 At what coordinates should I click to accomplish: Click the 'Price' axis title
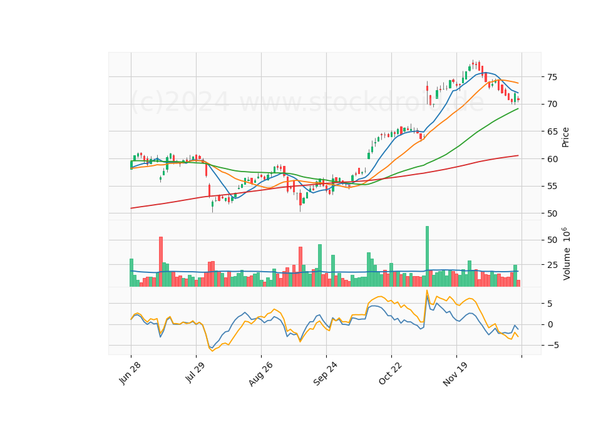(x=565, y=137)
